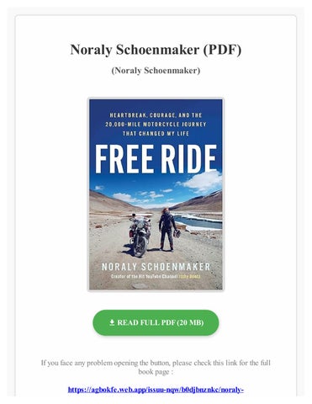The width and height of the screenshot is (312, 404).
Task: Click the rider standing on the dirt road
Action: click(x=167, y=230)
